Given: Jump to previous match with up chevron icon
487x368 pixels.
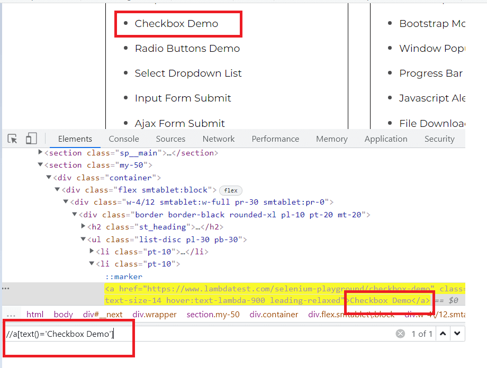Looking at the screenshot, I should (x=443, y=333).
